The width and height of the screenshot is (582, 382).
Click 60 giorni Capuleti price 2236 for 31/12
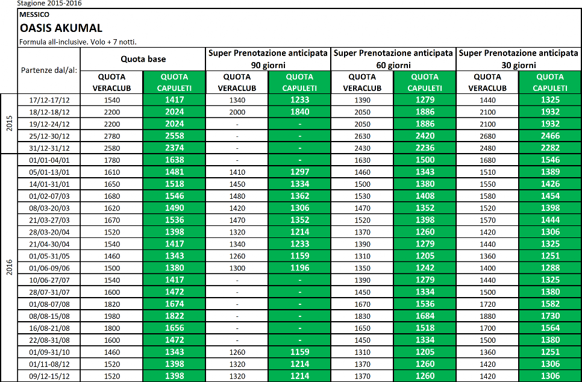click(x=425, y=148)
